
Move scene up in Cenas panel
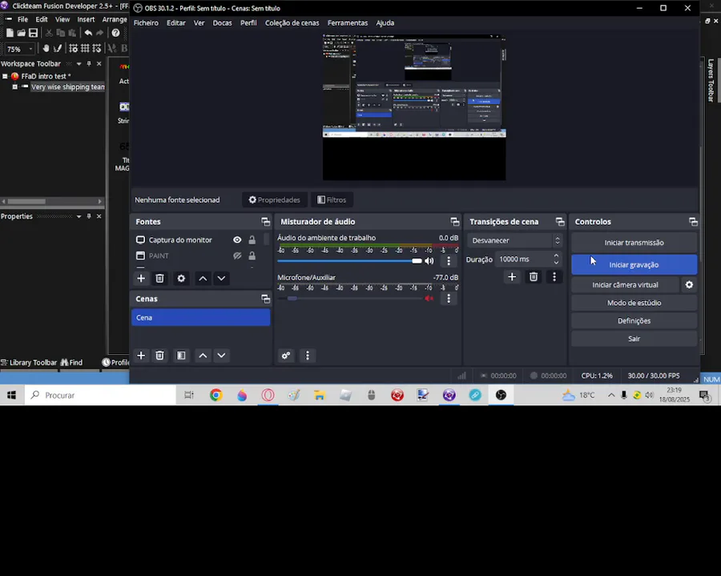point(203,356)
